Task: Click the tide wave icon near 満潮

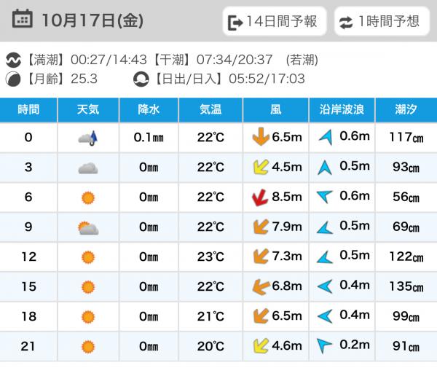Action: tap(14, 59)
